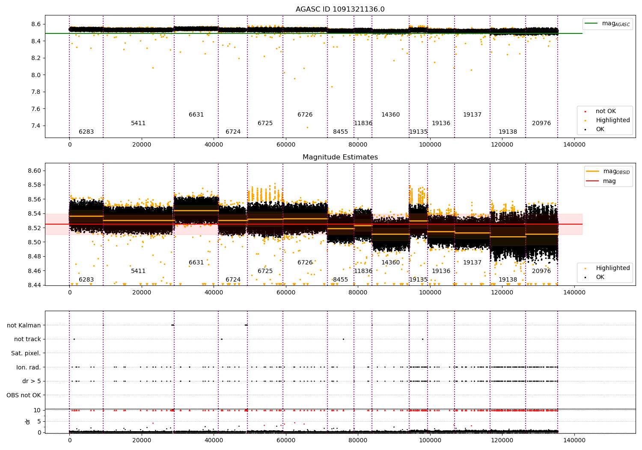Click obsid label 6725 in top plot
The image size is (642, 450).
coord(265,123)
